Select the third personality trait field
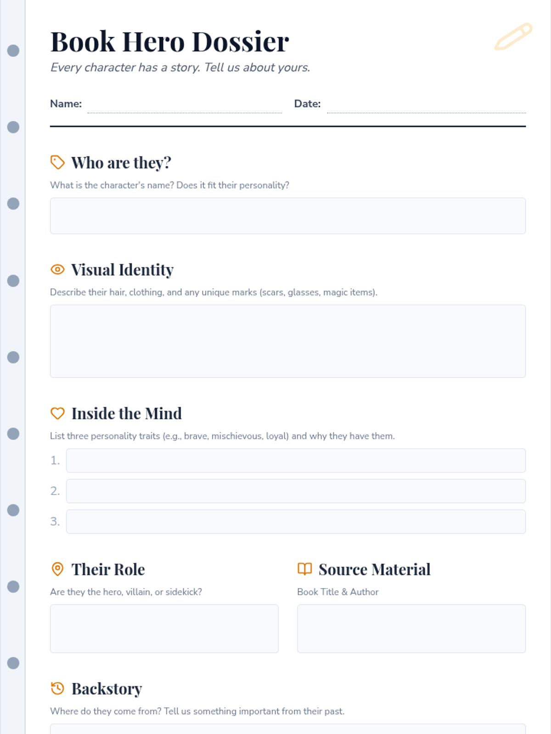 click(x=296, y=522)
